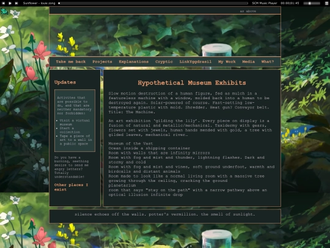The image size is (330, 248).
Task: Open the playlist icon in music player
Action: pos(326,3)
